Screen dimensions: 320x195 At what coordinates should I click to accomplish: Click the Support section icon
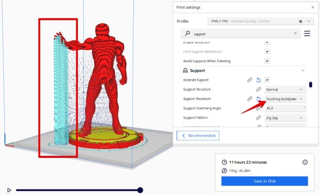(x=185, y=71)
